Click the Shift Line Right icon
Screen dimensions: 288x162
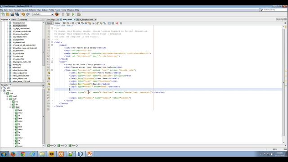coord(113,23)
